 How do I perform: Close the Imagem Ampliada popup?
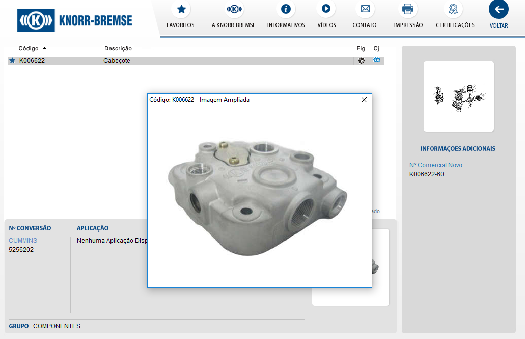(x=364, y=100)
